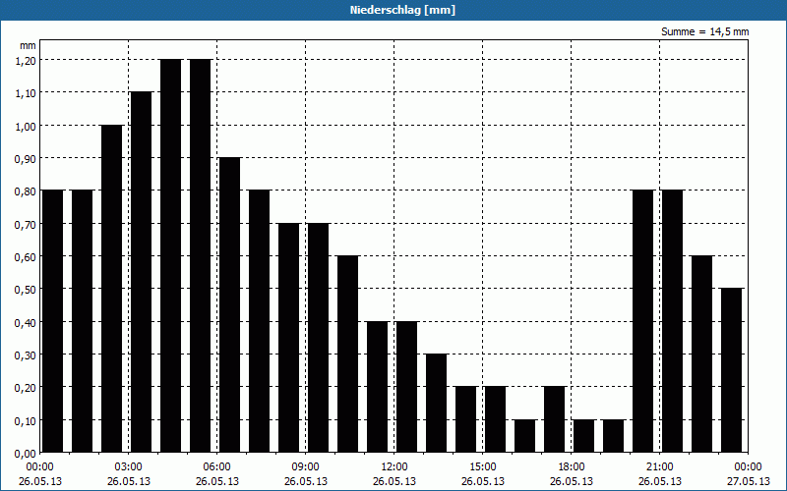
Task: Click the 0,70 bar starting at 09:00
Action: pyautogui.click(x=318, y=338)
